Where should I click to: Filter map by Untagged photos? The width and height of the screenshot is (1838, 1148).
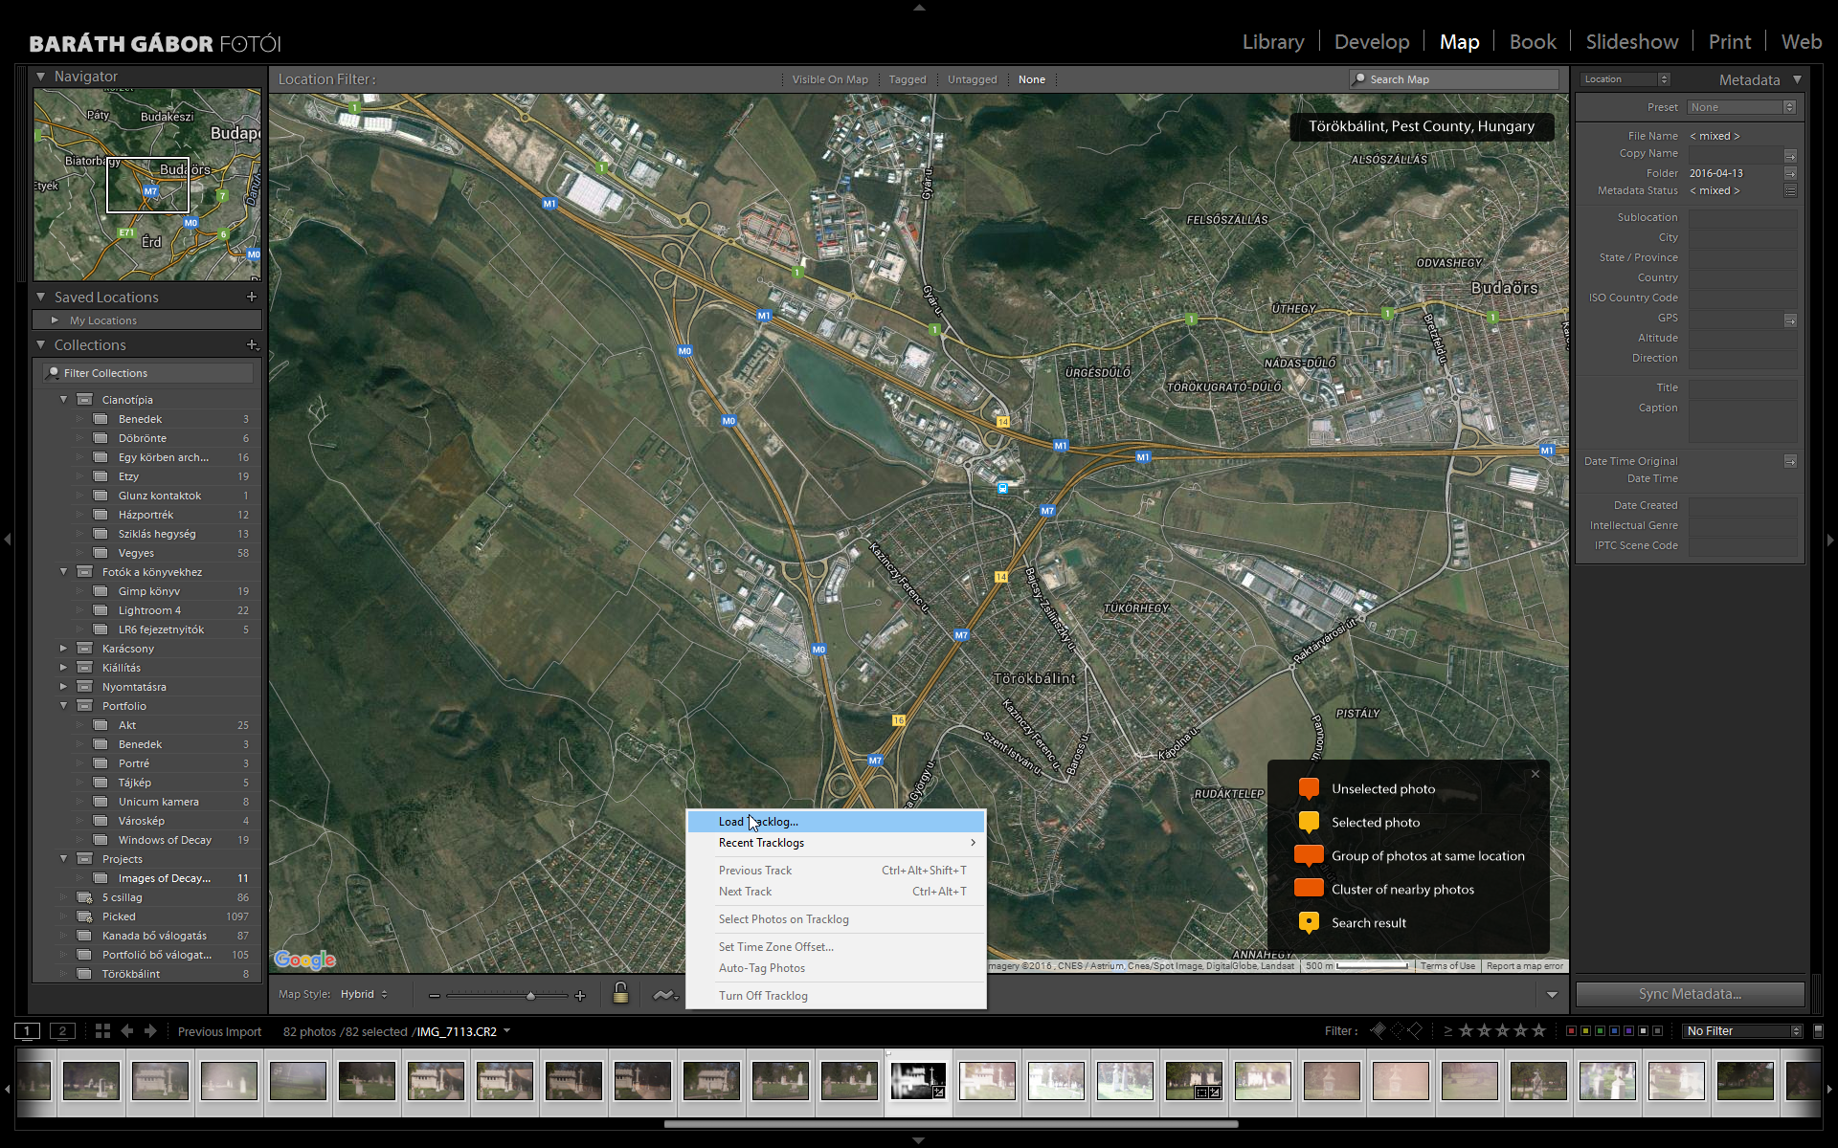pyautogui.click(x=972, y=79)
